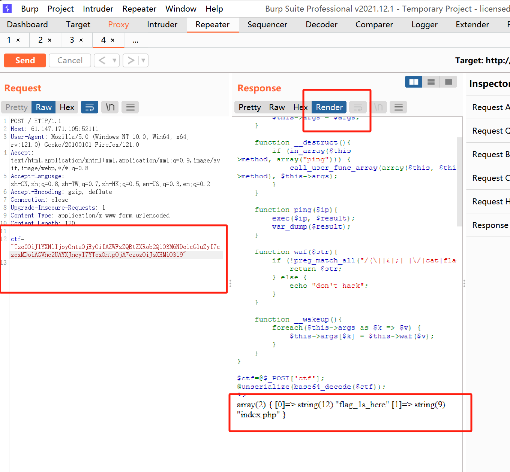Set side-by-side request/response layout
Image resolution: width=510 pixels, height=472 pixels.
pos(414,82)
